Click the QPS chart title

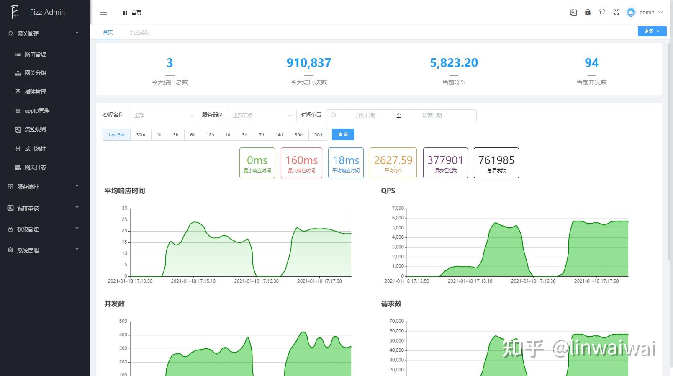(x=388, y=191)
